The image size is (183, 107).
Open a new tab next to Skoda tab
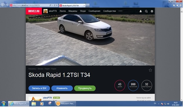88,6
